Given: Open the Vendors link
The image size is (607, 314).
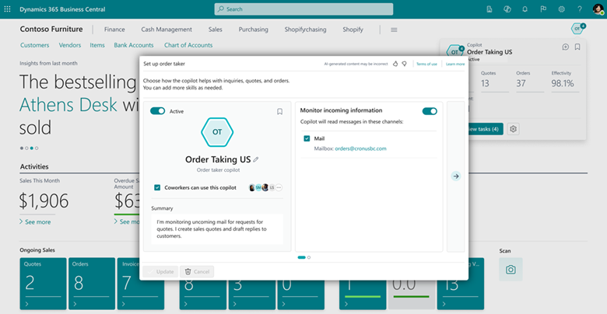Looking at the screenshot, I should pyautogui.click(x=70, y=45).
